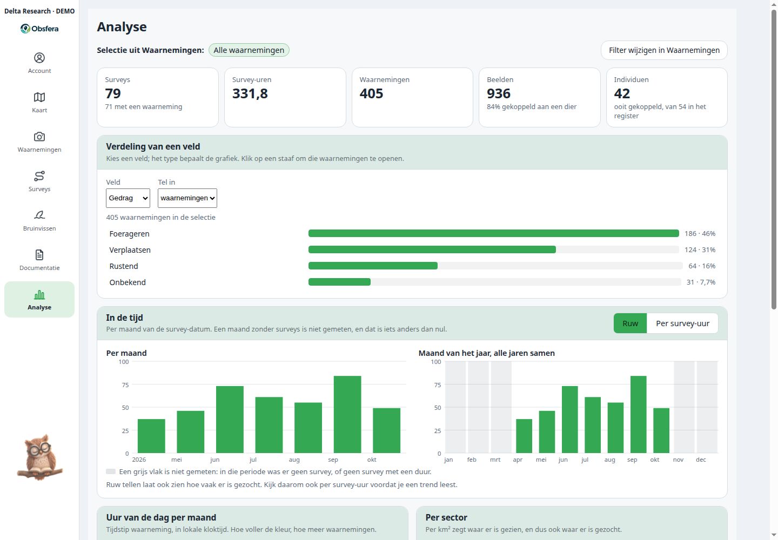The height and width of the screenshot is (540, 778).
Task: Click the owl mascot image
Action: pos(40,457)
